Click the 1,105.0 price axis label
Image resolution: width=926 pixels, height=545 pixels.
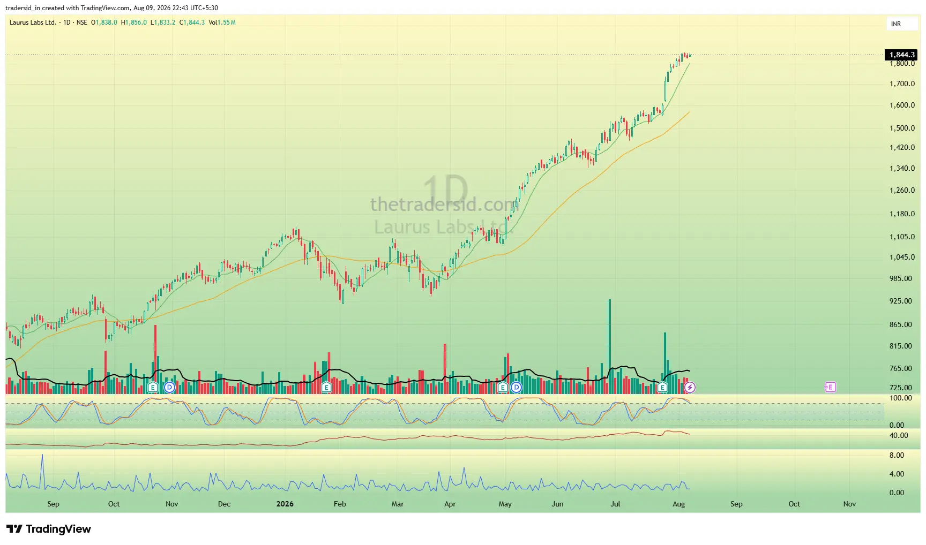point(902,237)
